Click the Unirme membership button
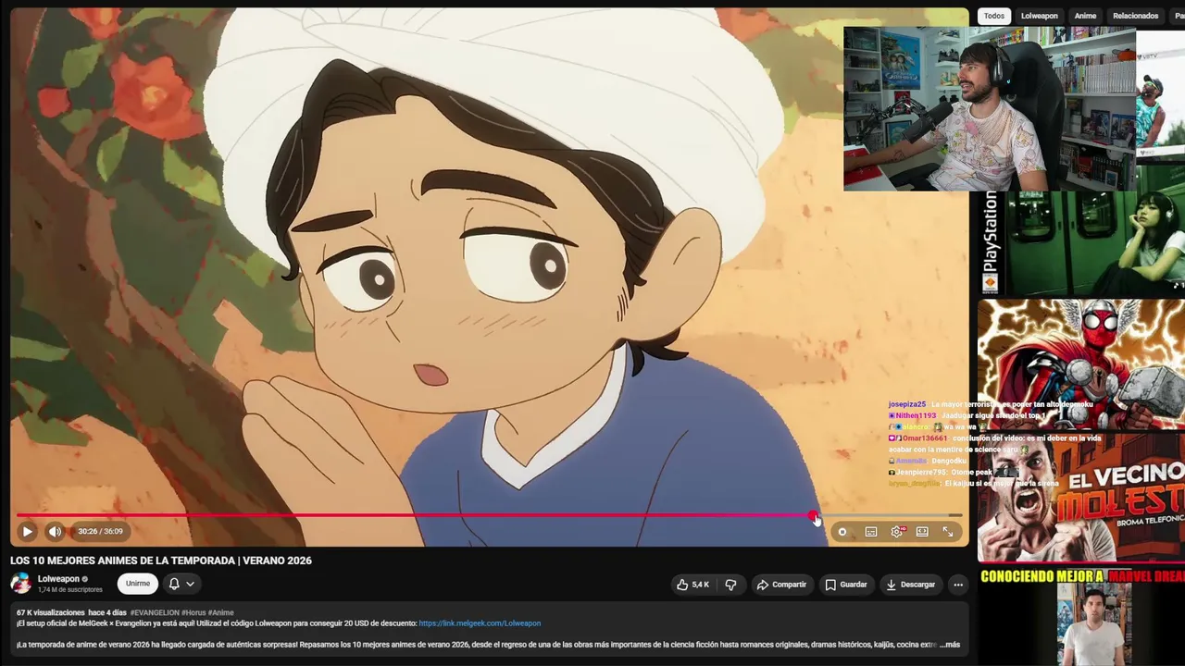This screenshot has width=1185, height=666. [138, 584]
